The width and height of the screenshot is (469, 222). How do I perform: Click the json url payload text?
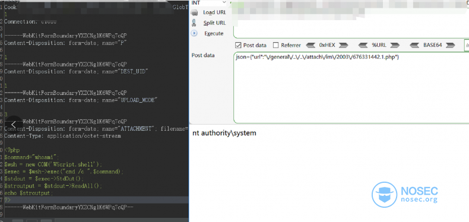(318, 57)
